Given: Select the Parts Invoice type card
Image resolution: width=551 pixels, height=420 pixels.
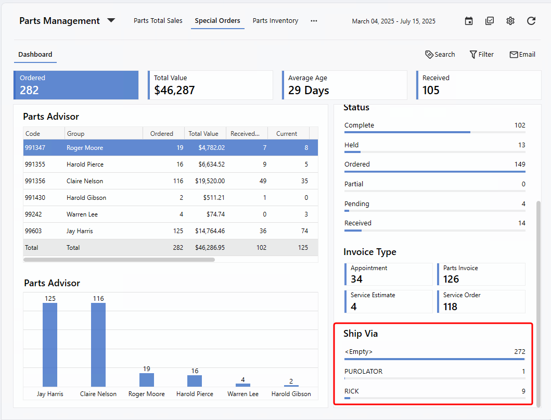Looking at the screenshot, I should [481, 274].
